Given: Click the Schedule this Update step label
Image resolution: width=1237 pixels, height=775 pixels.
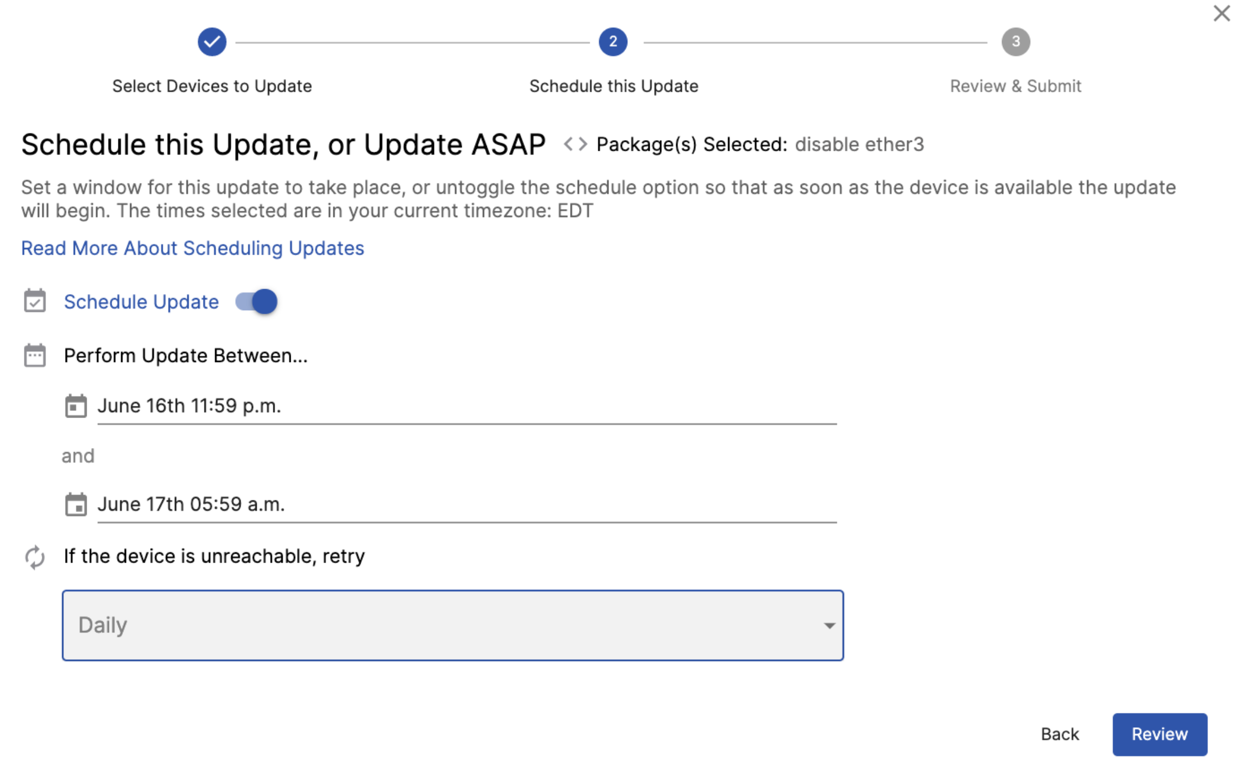Looking at the screenshot, I should click(x=613, y=86).
